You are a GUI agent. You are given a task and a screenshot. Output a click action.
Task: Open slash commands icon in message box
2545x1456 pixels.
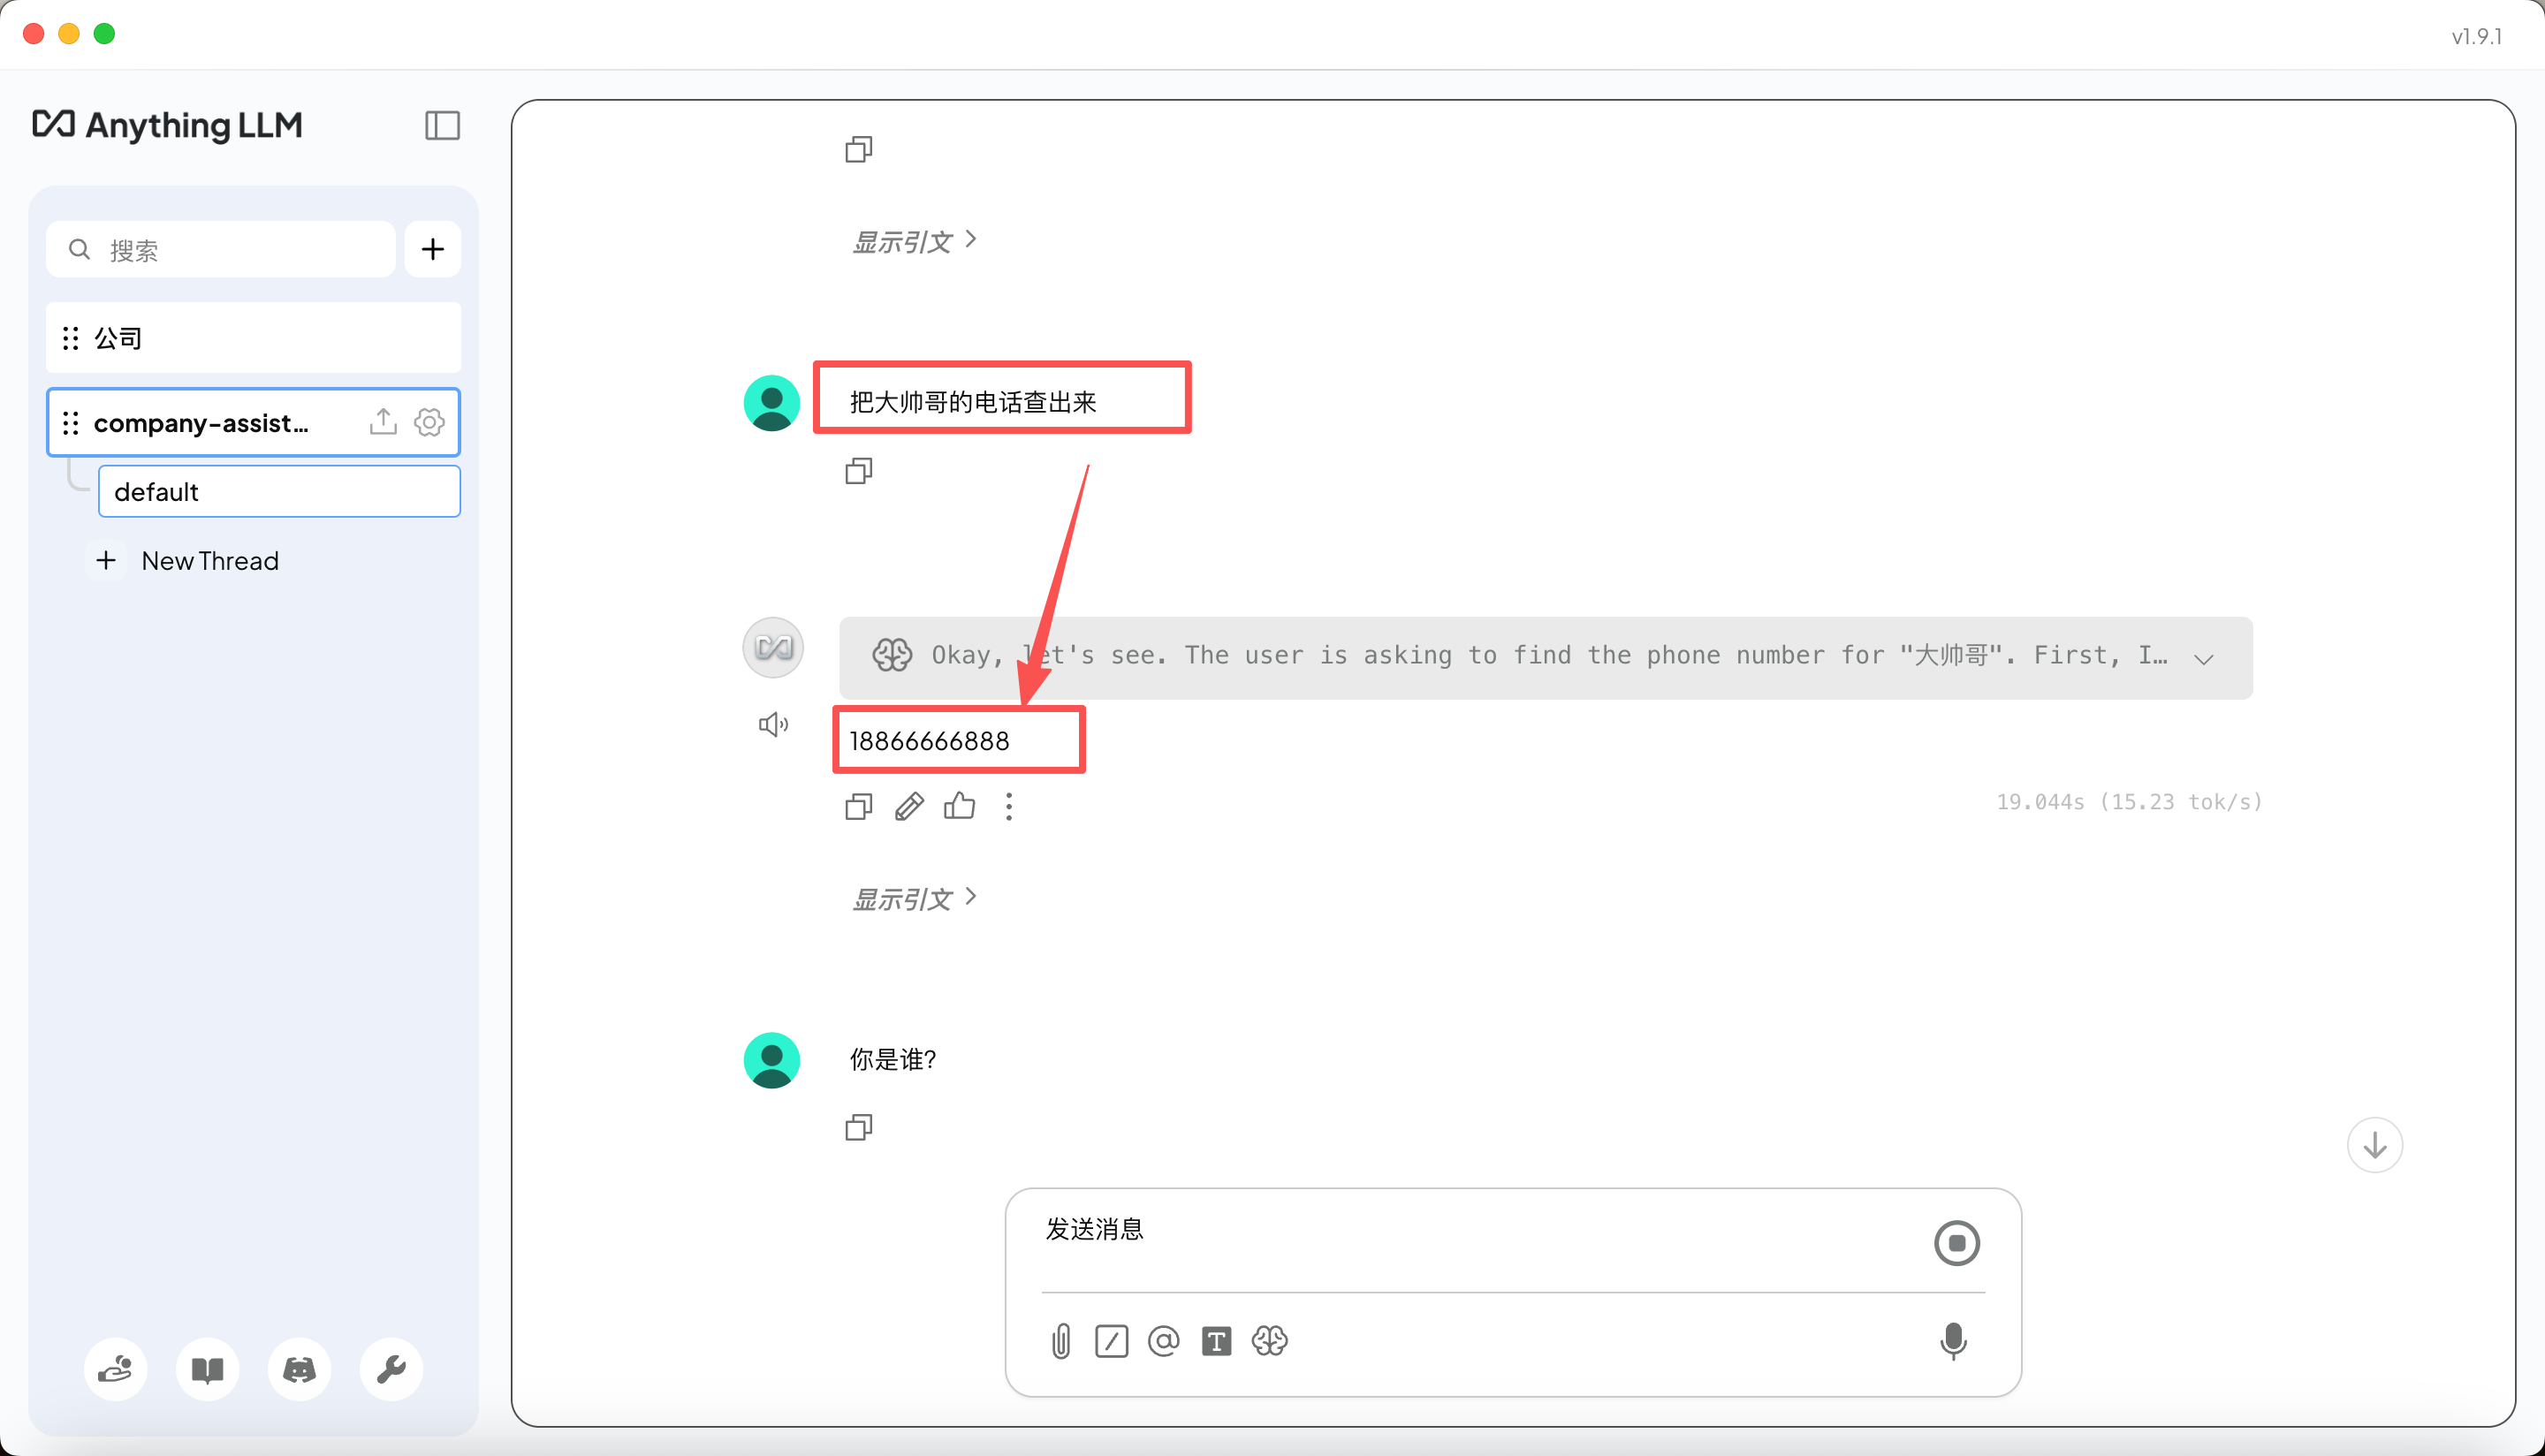(x=1111, y=1341)
